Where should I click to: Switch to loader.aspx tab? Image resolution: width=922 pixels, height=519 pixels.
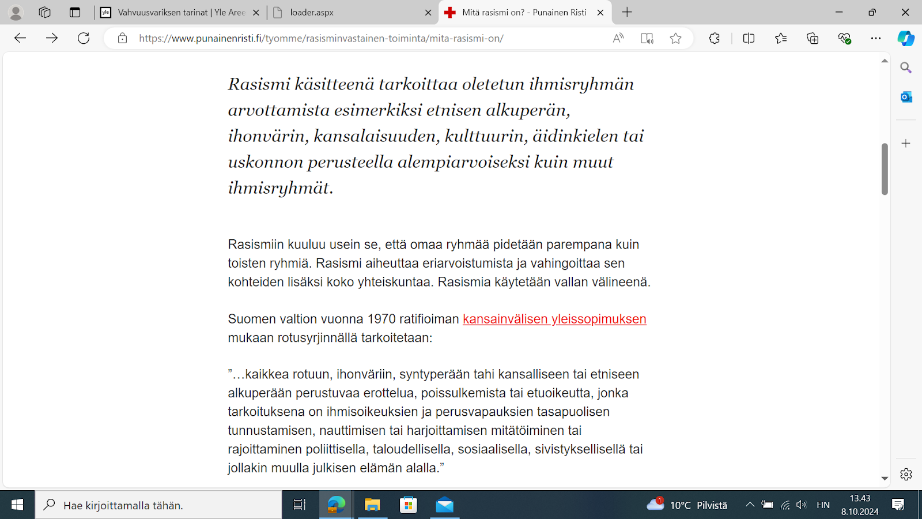coord(353,12)
